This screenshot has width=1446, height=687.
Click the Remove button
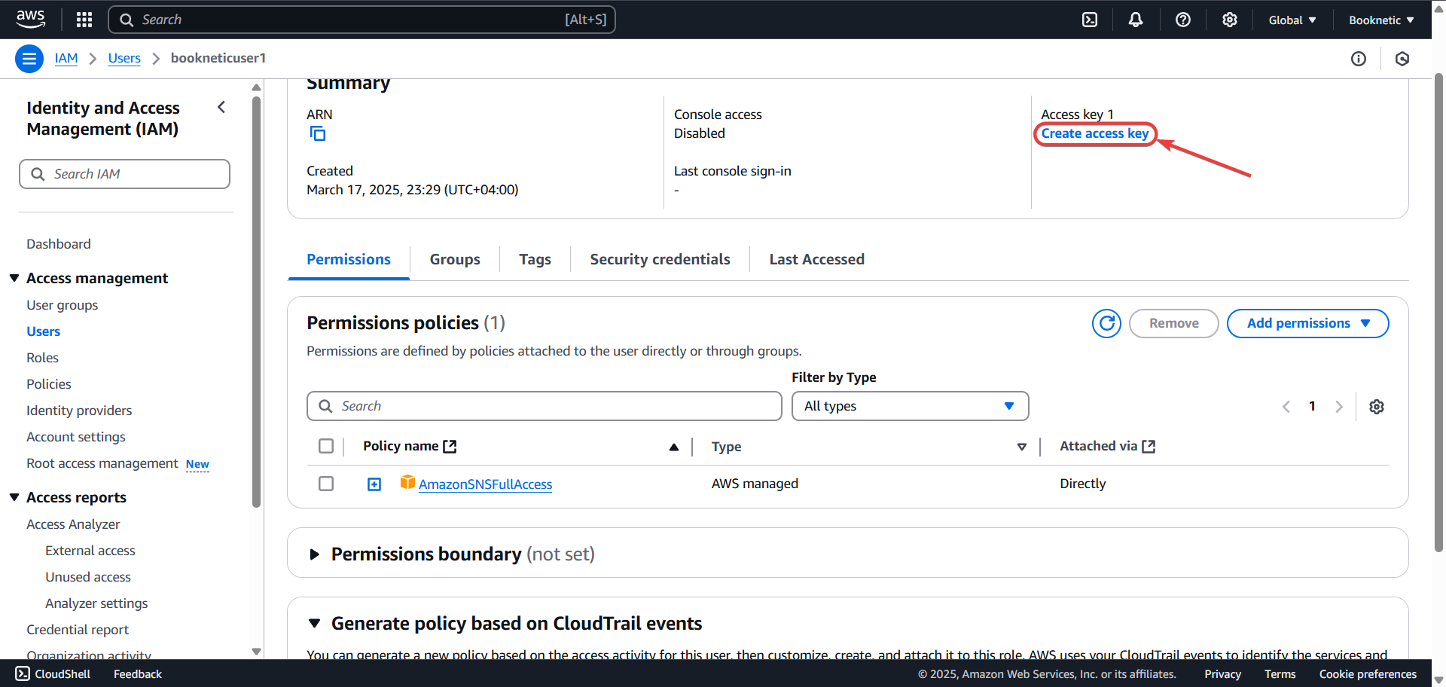pyautogui.click(x=1174, y=324)
